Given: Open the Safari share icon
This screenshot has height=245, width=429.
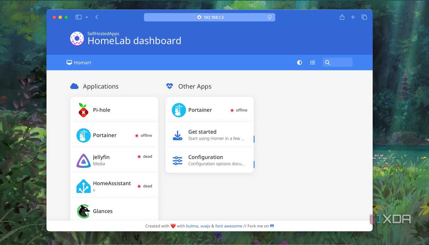Looking at the screenshot, I should pyautogui.click(x=342, y=17).
